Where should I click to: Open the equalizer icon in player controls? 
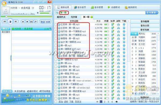click(x=31, y=22)
